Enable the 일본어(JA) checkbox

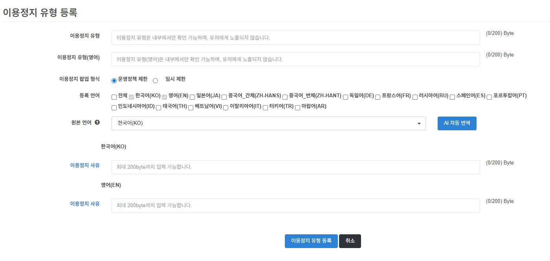pyautogui.click(x=192, y=97)
